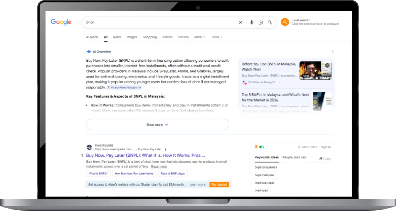
Task: Click 'Click the extension icon to configure' text
Action: coord(315,24)
